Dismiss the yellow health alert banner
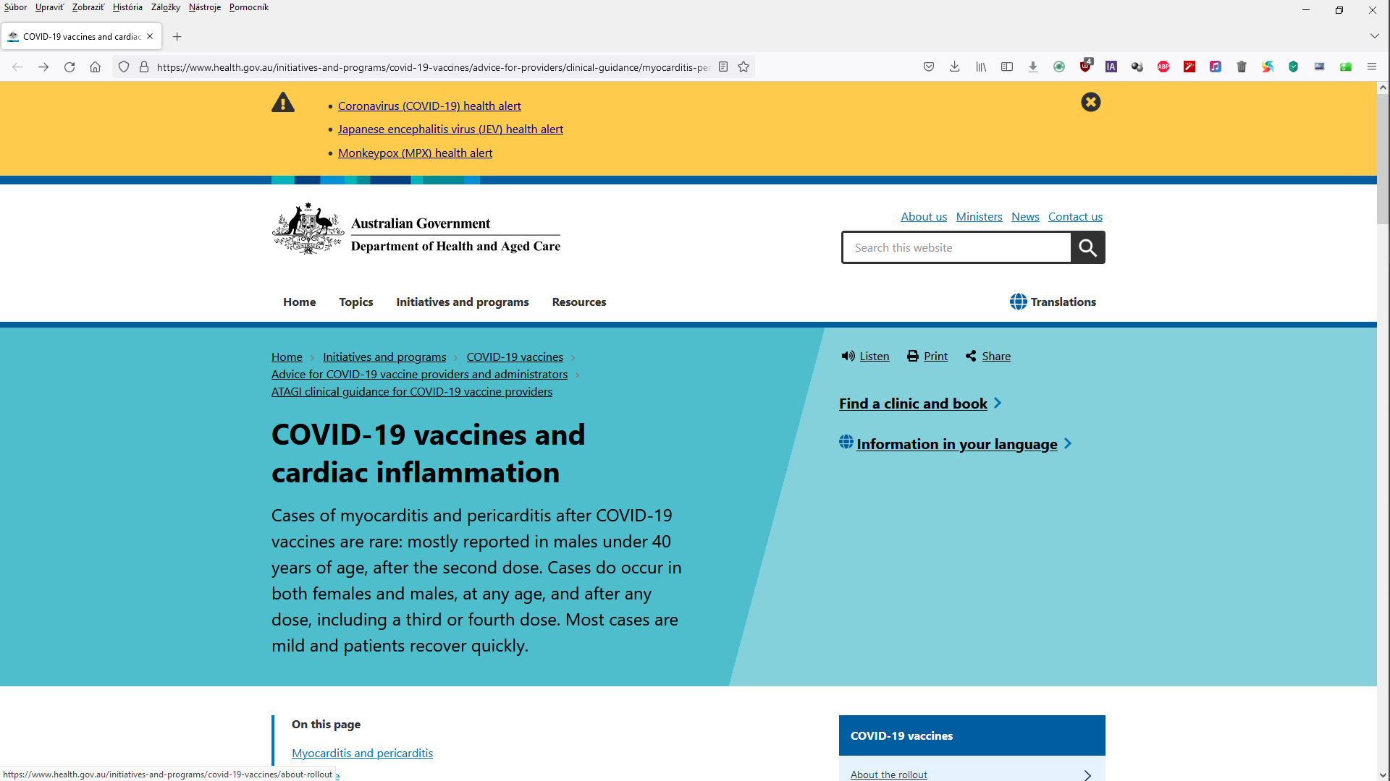The height and width of the screenshot is (781, 1390). (1090, 102)
